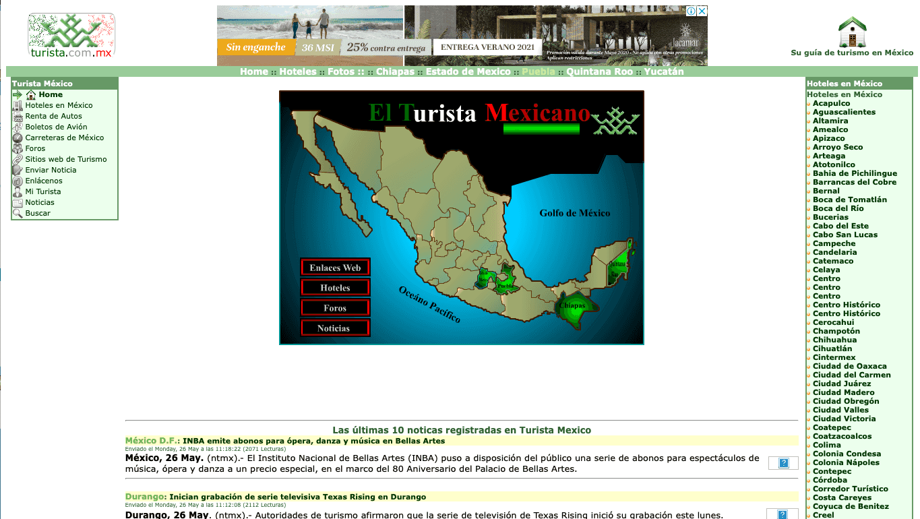Open the Fotos section in the top bar
Screen dimensions: 920x519
point(342,71)
